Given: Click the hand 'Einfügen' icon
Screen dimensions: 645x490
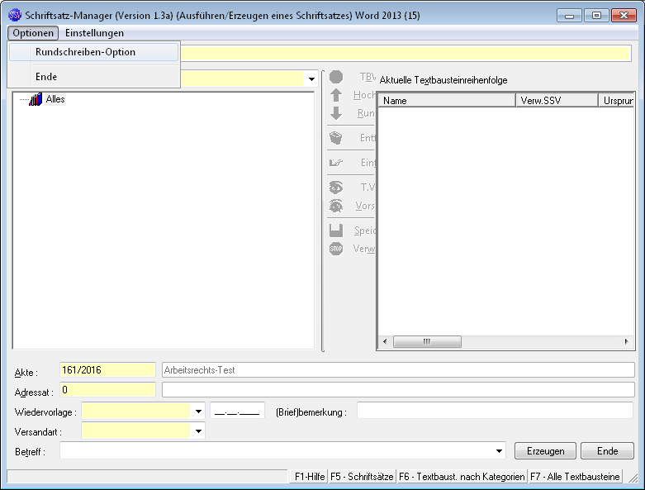Looking at the screenshot, I should [336, 163].
